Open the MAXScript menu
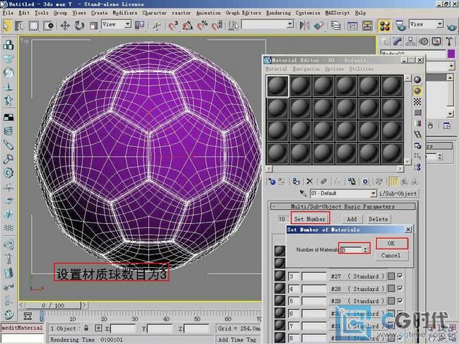Image resolution: width=459 pixels, height=344 pixels. 338,13
